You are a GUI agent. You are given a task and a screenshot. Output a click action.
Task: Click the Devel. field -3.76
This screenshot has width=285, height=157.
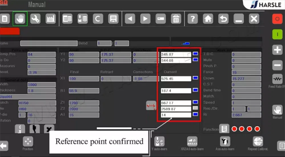click(41, 72)
